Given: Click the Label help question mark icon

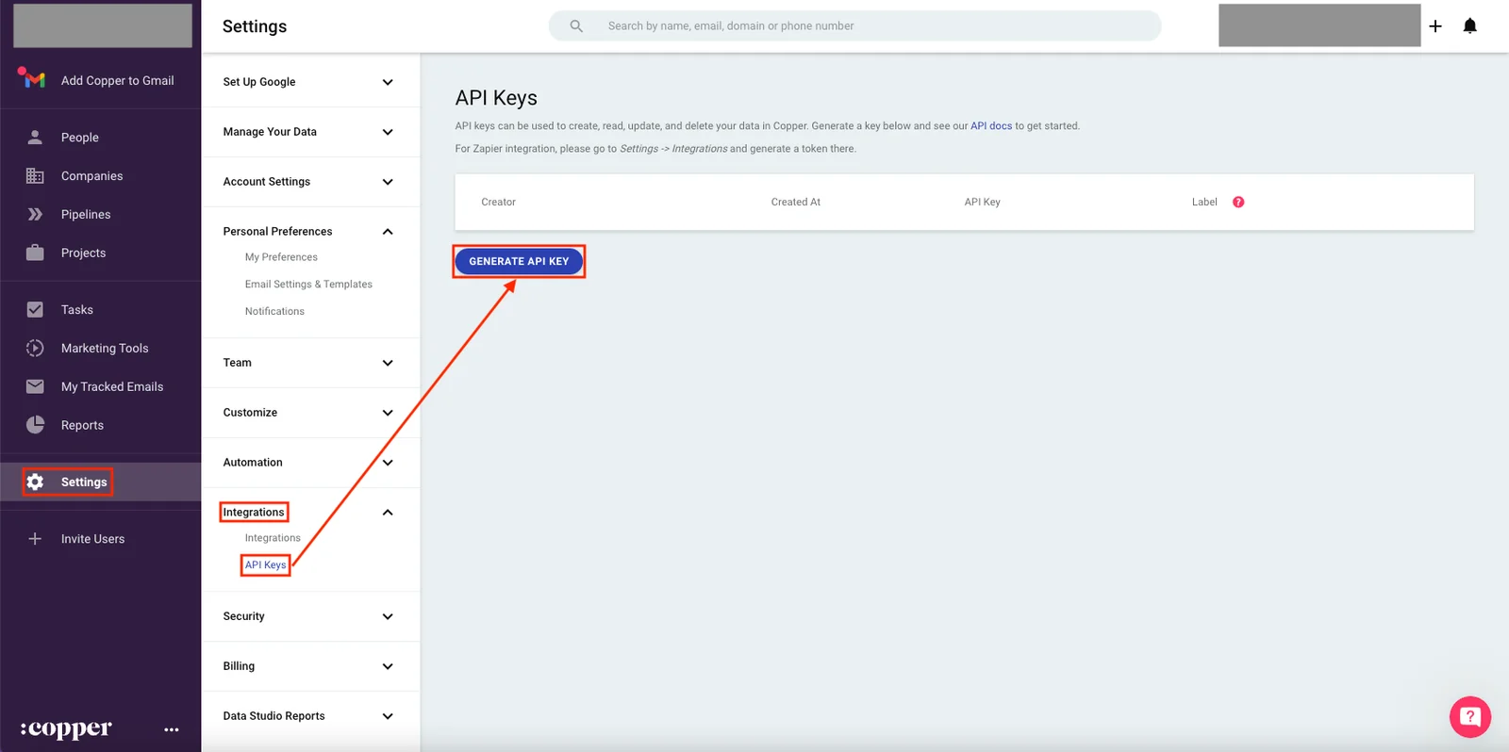Looking at the screenshot, I should coord(1238,202).
